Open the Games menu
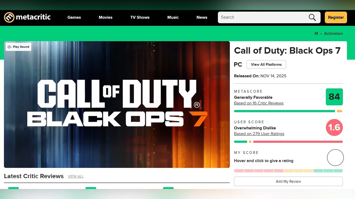The image size is (355, 199). (74, 17)
